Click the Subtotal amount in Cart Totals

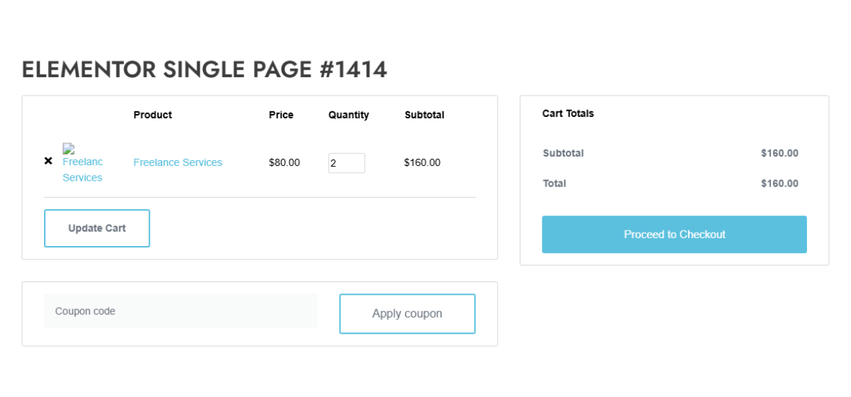click(779, 153)
